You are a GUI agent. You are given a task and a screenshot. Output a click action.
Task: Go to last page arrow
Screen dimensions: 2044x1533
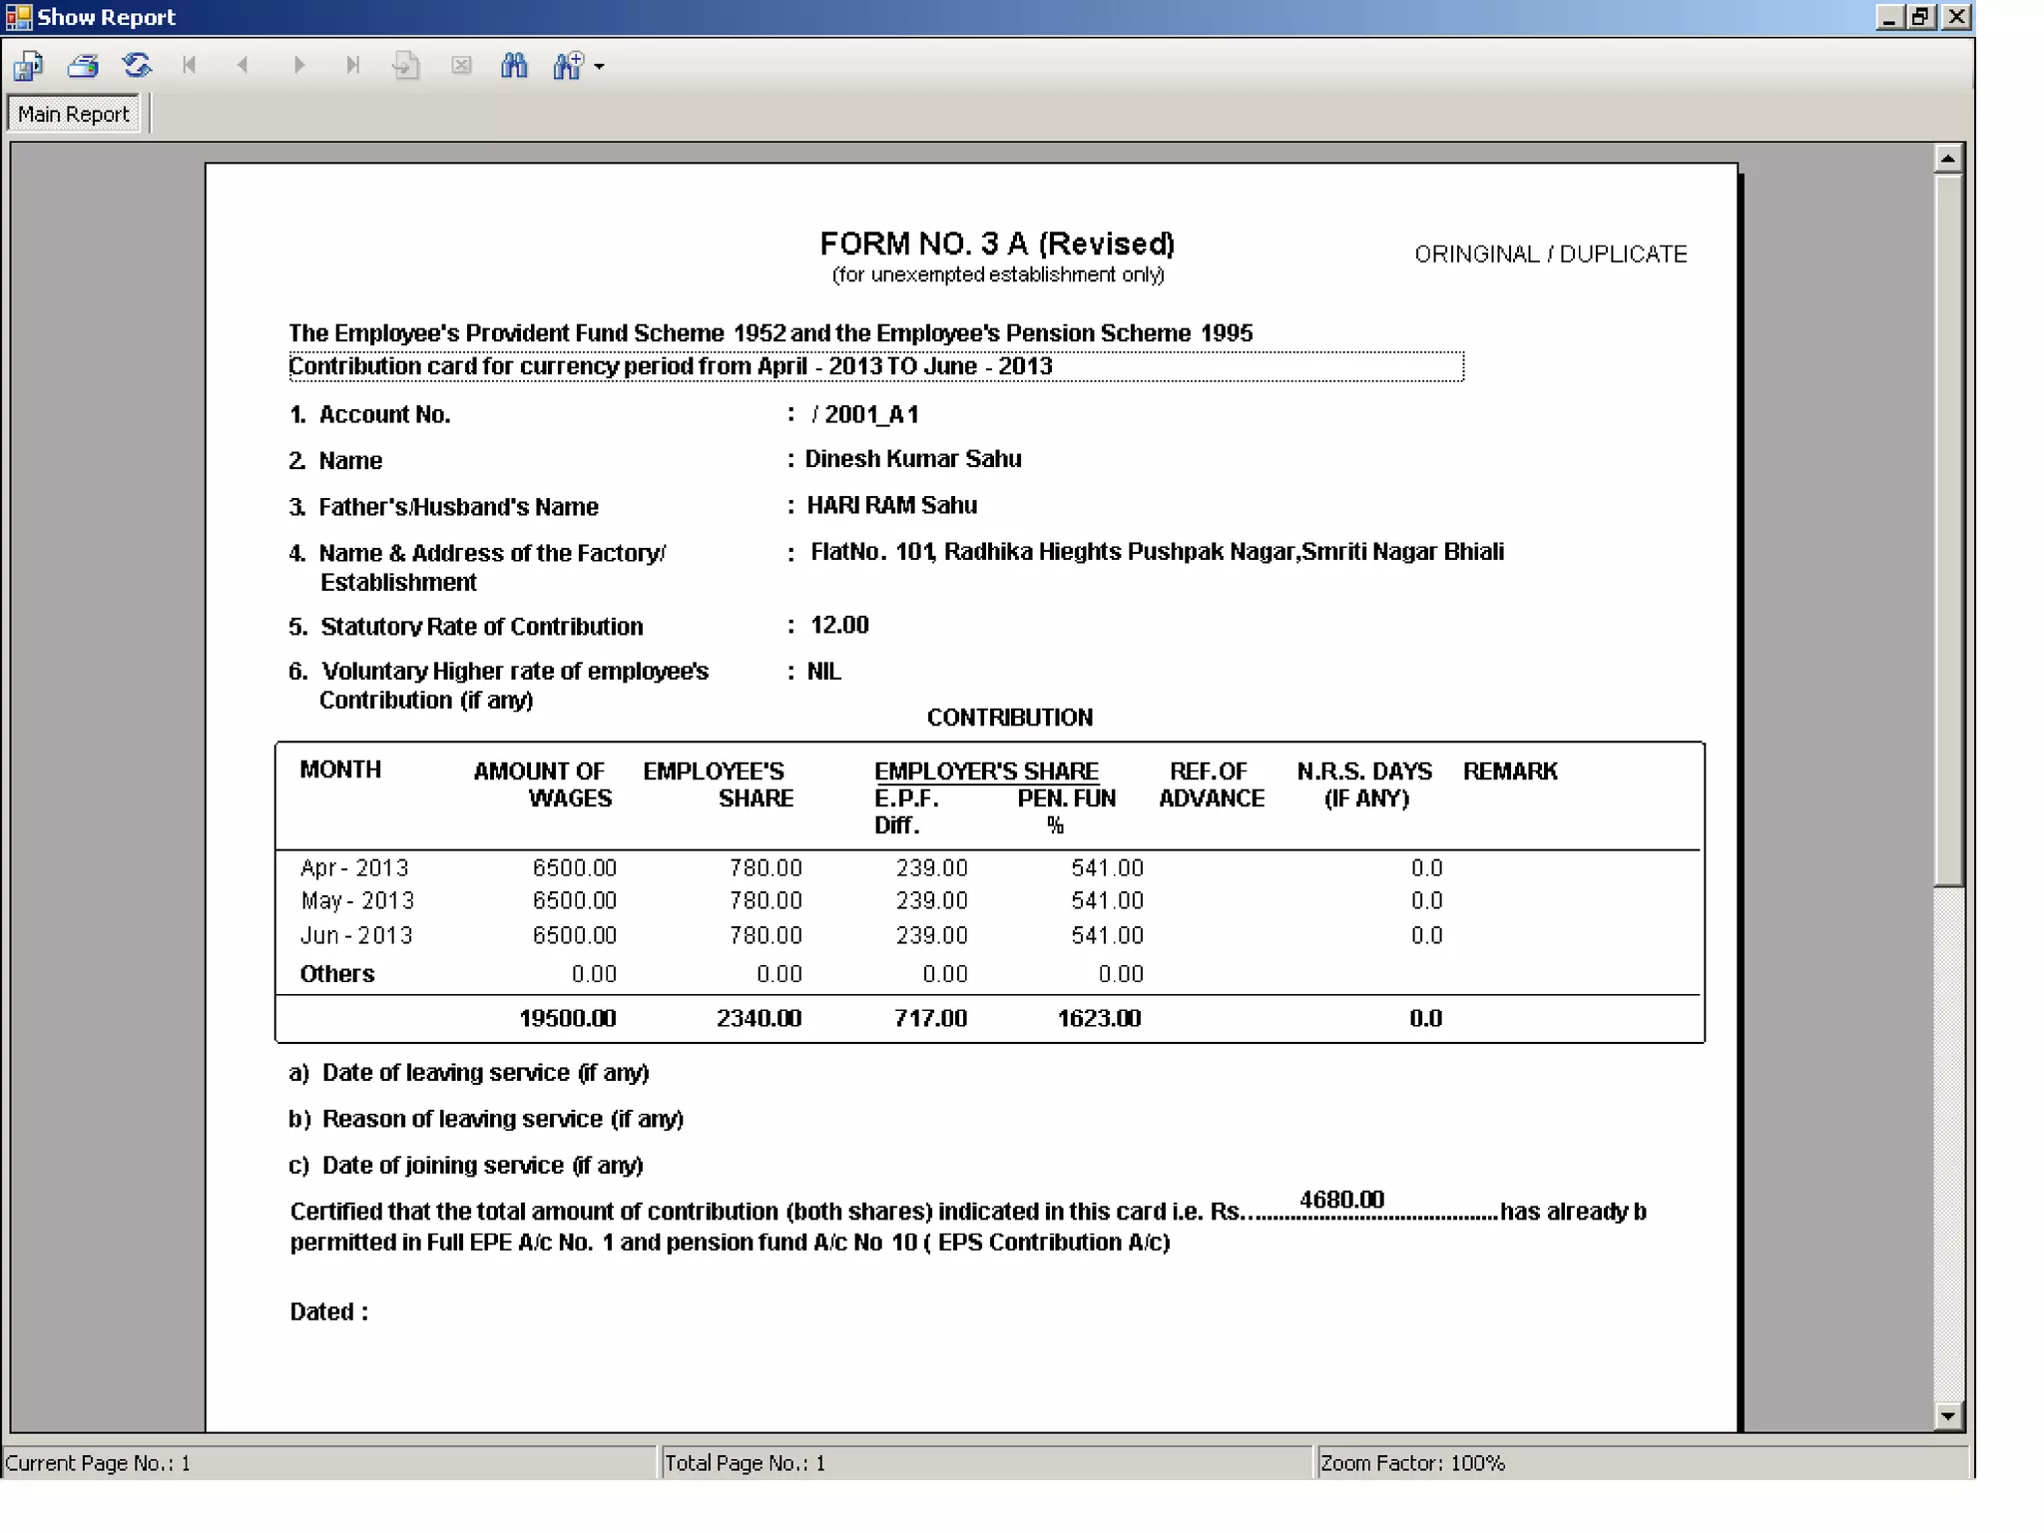tap(352, 66)
